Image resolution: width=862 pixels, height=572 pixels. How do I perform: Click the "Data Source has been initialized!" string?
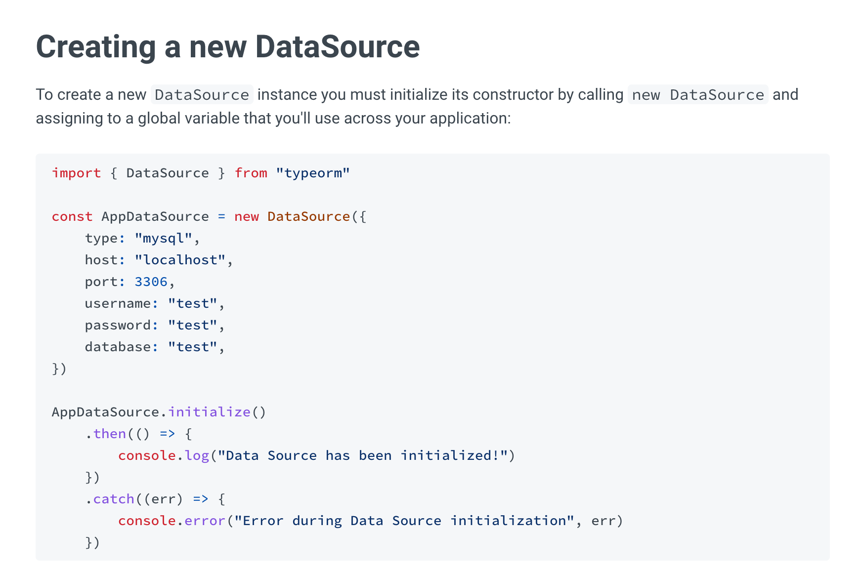point(363,455)
